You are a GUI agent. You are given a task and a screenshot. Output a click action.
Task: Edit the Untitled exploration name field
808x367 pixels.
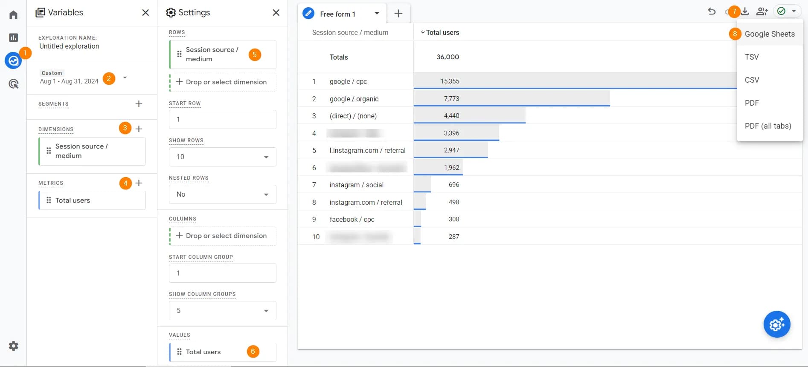(69, 46)
